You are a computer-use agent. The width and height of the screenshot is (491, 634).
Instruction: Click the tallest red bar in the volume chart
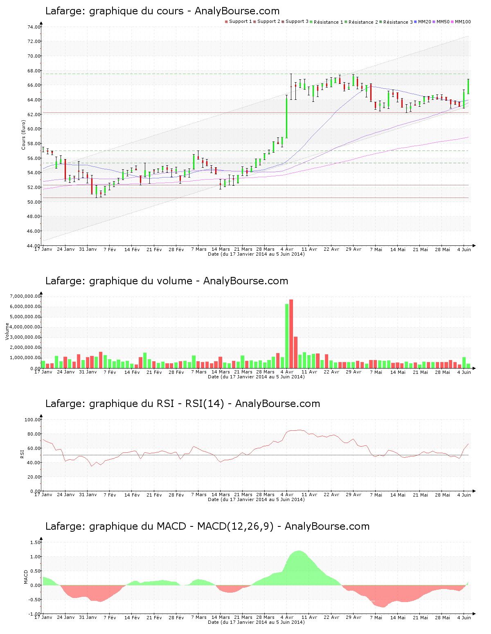click(291, 334)
